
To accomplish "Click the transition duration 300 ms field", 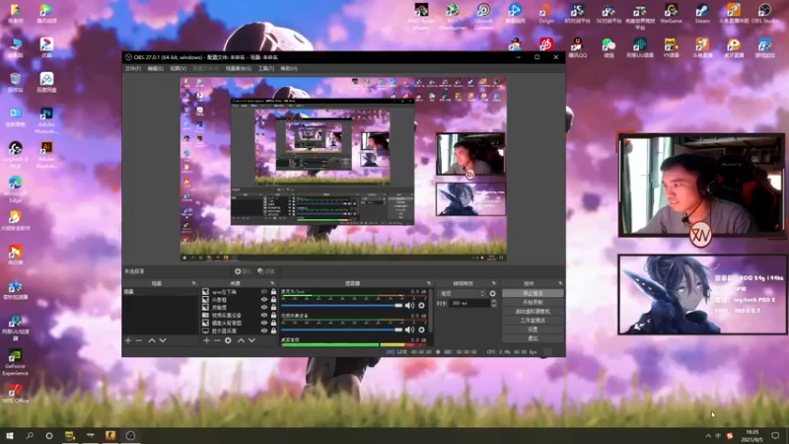I will (x=469, y=303).
